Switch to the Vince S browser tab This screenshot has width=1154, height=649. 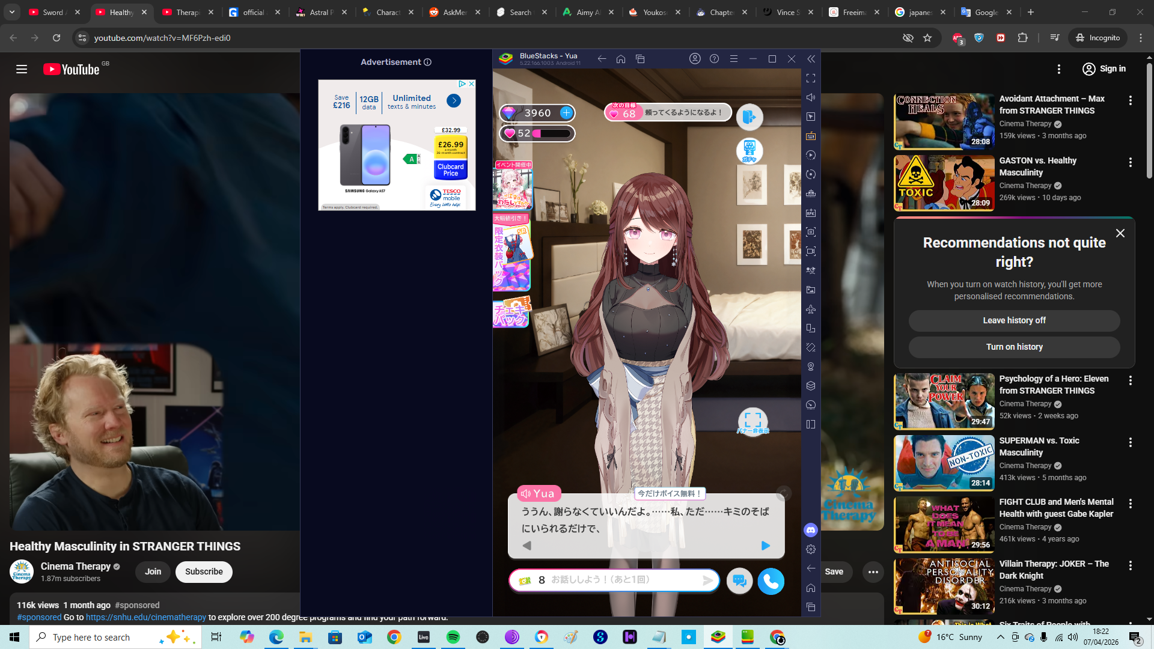(789, 12)
